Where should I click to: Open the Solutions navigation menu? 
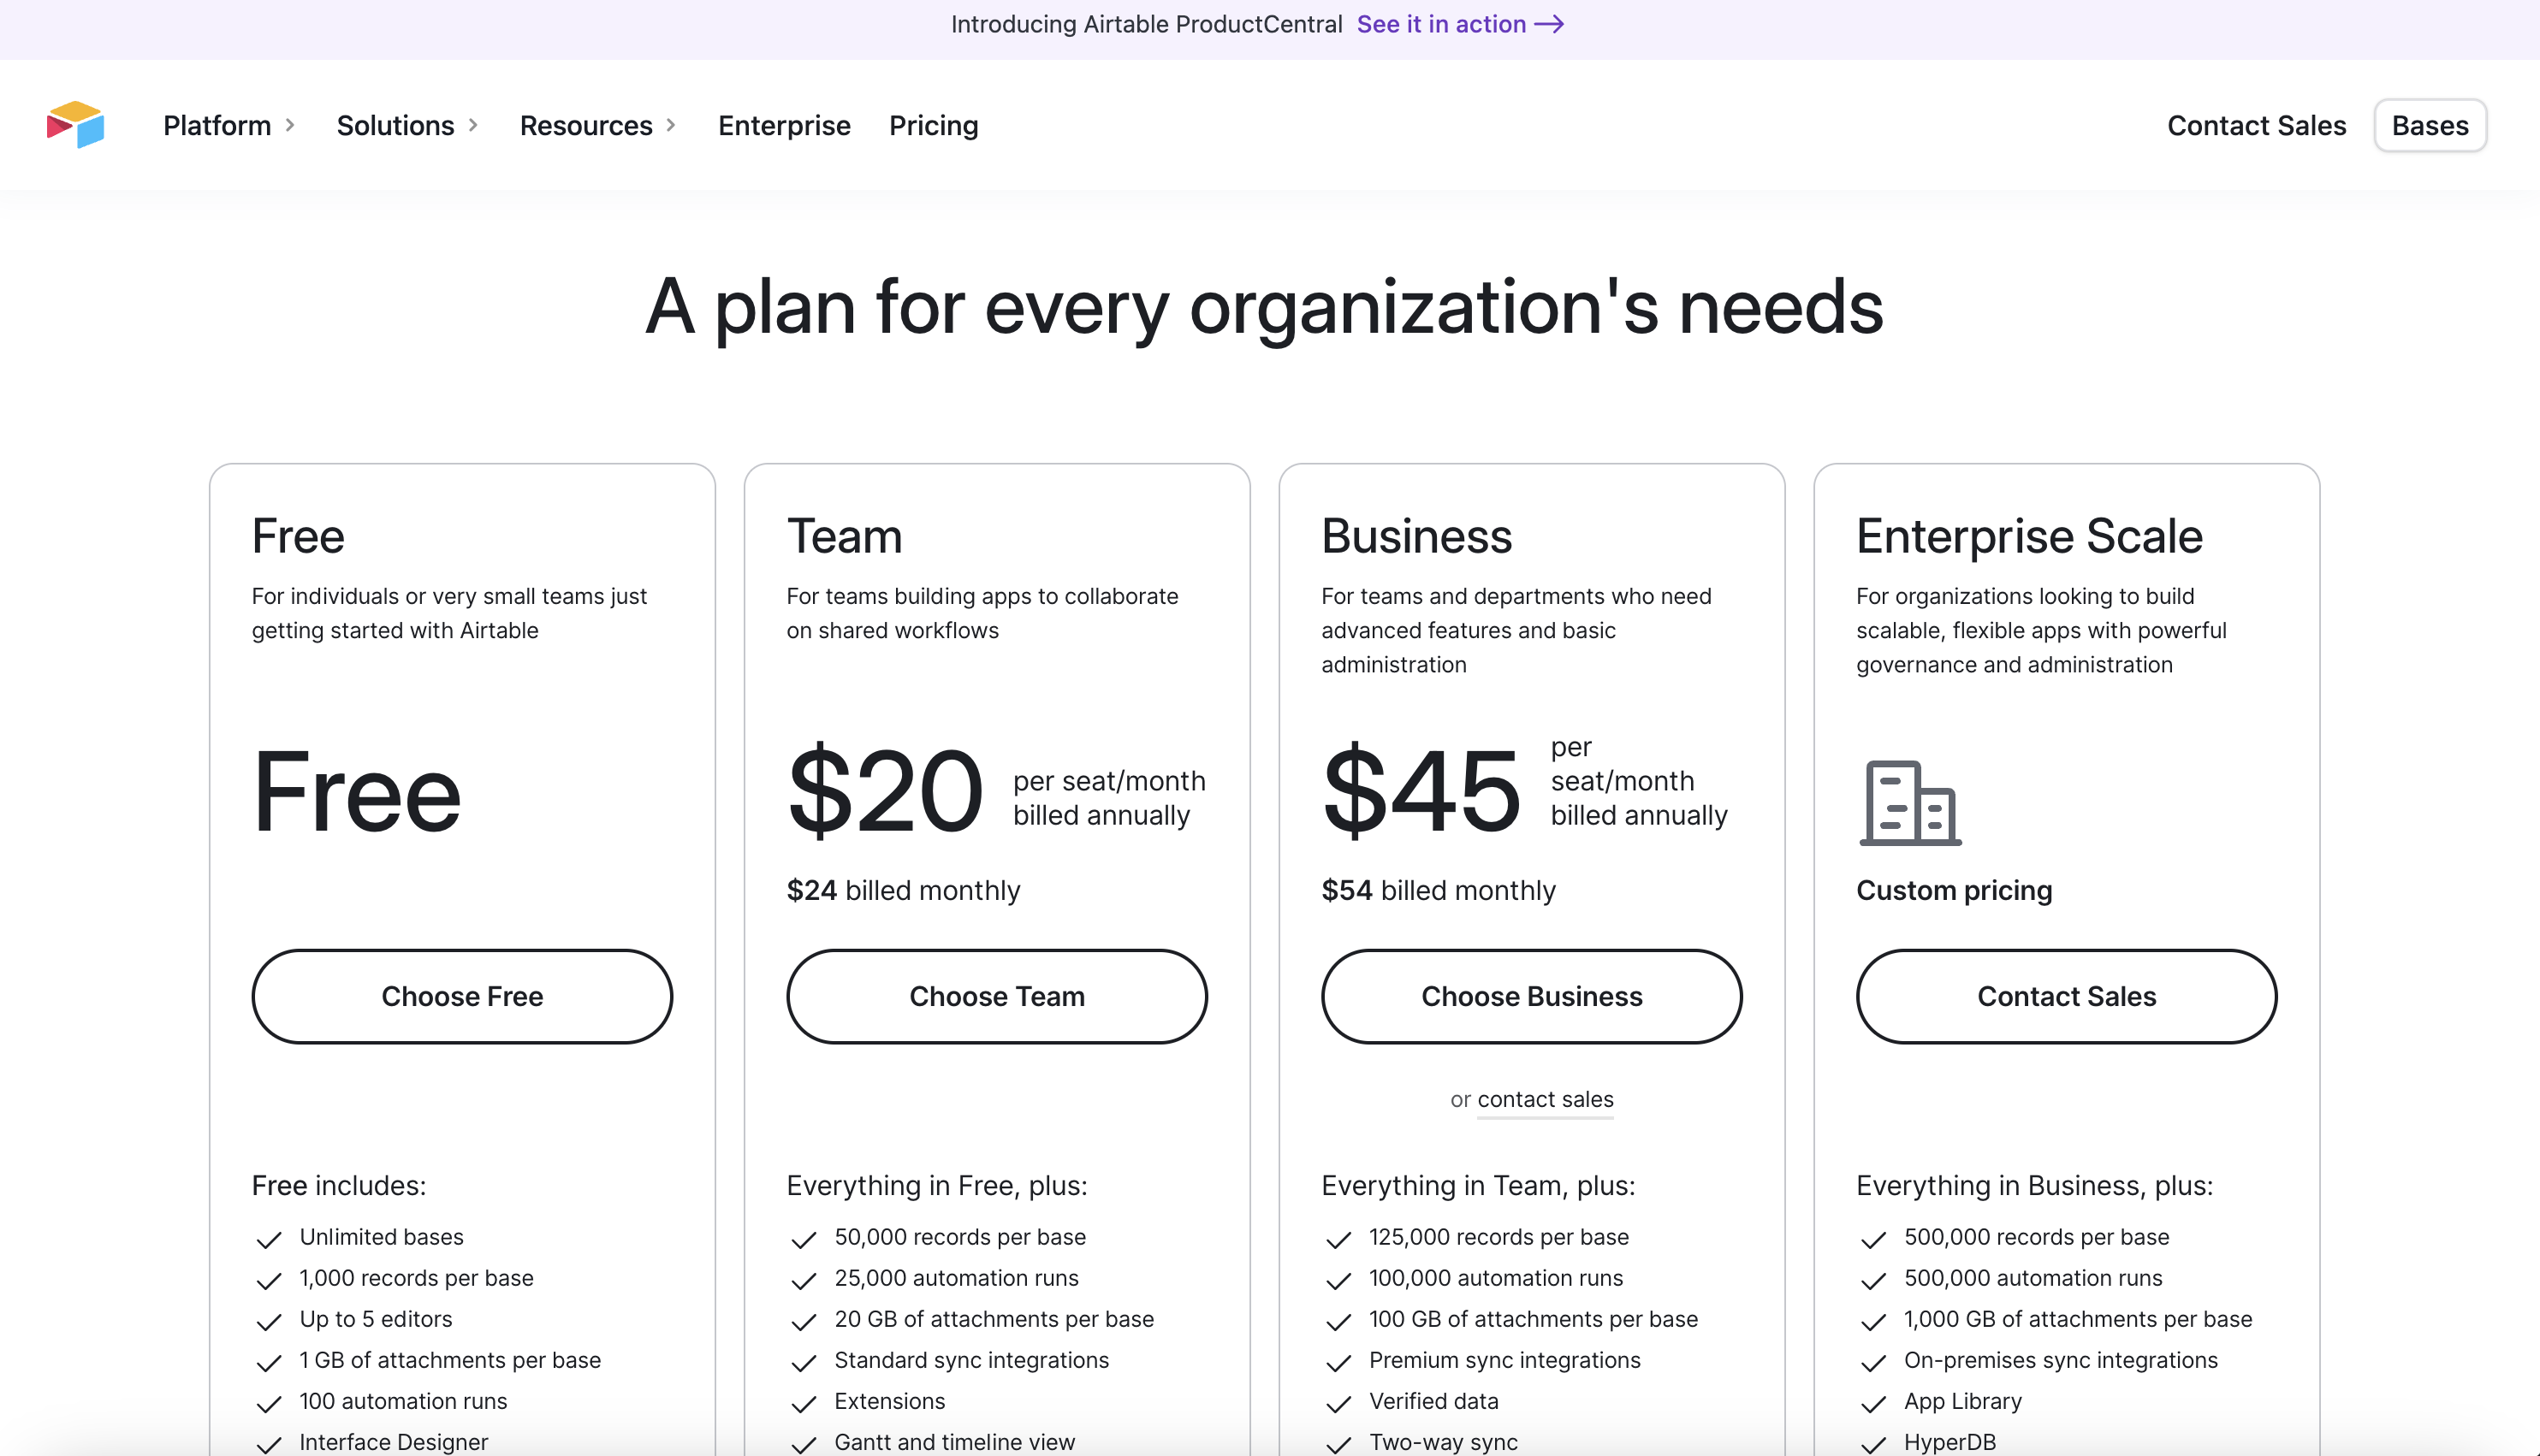pos(408,125)
